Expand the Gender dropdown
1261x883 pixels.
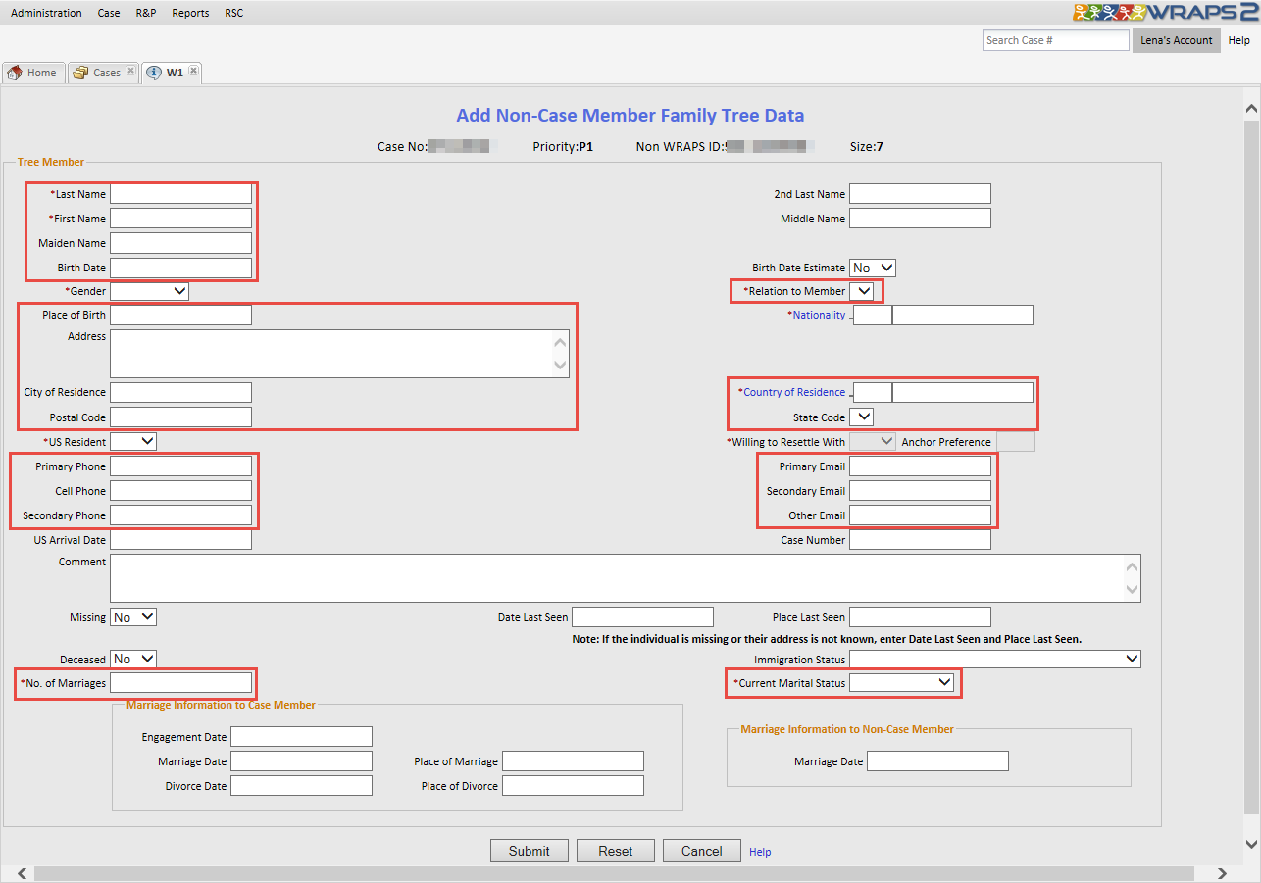click(x=149, y=291)
